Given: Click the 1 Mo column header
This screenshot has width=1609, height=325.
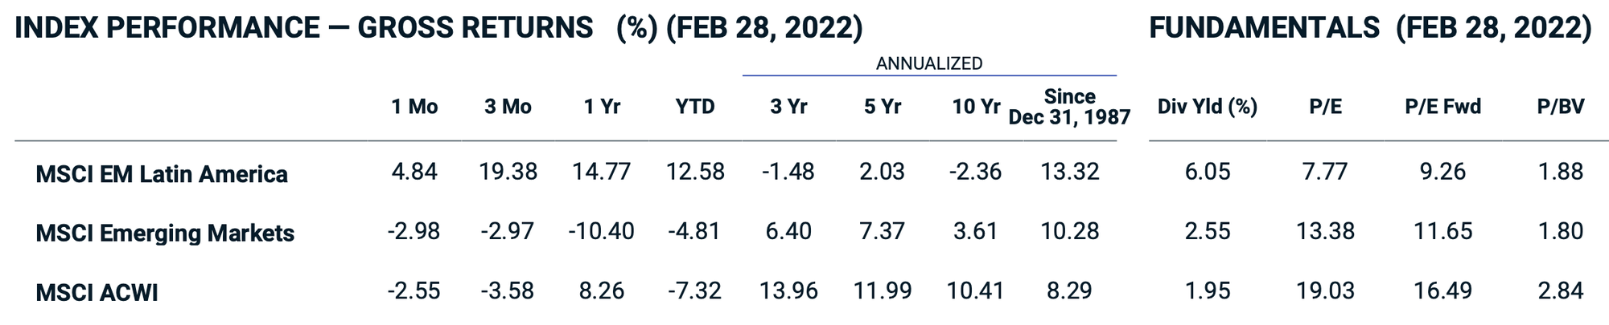Looking at the screenshot, I should 414,107.
